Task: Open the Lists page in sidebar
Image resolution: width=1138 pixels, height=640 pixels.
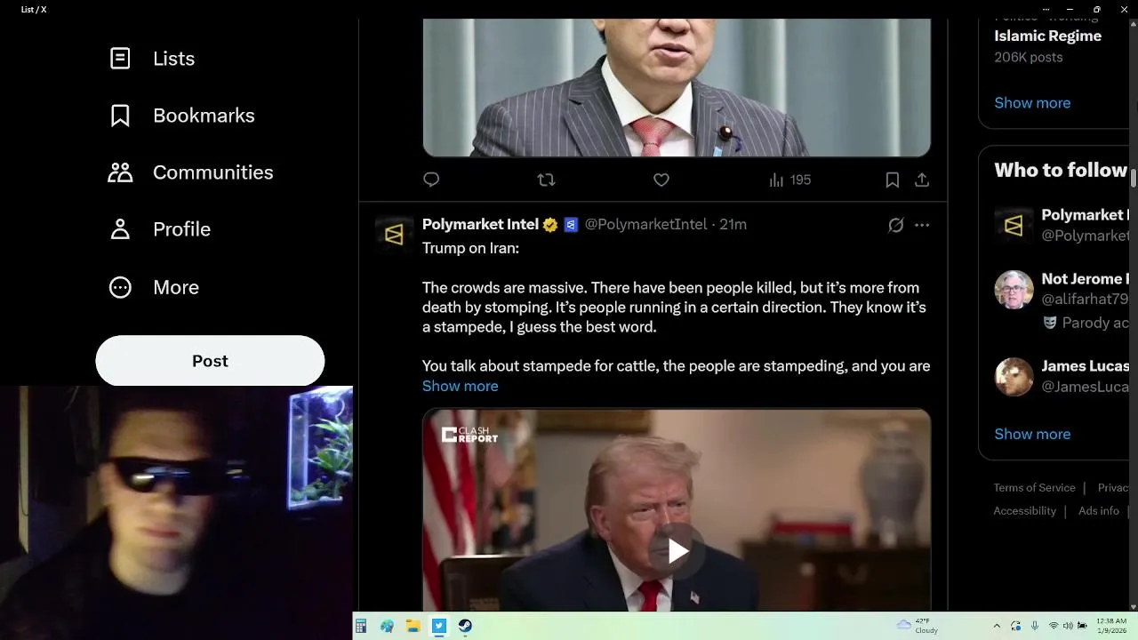Action: tap(152, 59)
